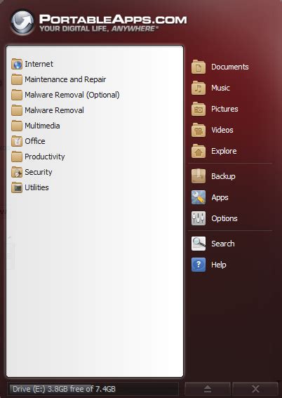
Task: Open the Pictures folder icon
Action: point(199,109)
